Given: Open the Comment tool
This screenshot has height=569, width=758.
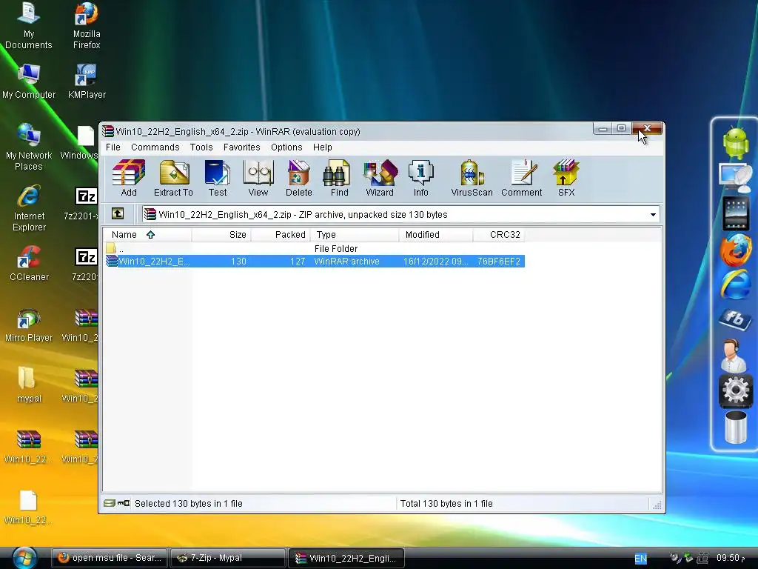Looking at the screenshot, I should click(x=522, y=178).
